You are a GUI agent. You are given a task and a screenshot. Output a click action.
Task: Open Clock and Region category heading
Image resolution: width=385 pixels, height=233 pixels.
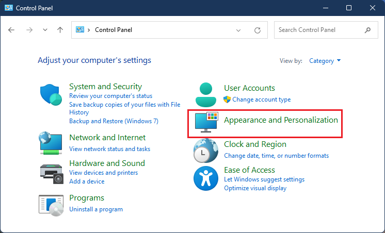(255, 144)
